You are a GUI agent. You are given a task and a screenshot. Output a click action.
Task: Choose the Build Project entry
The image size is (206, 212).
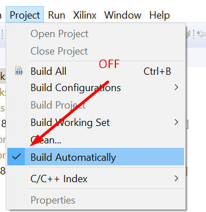58,105
